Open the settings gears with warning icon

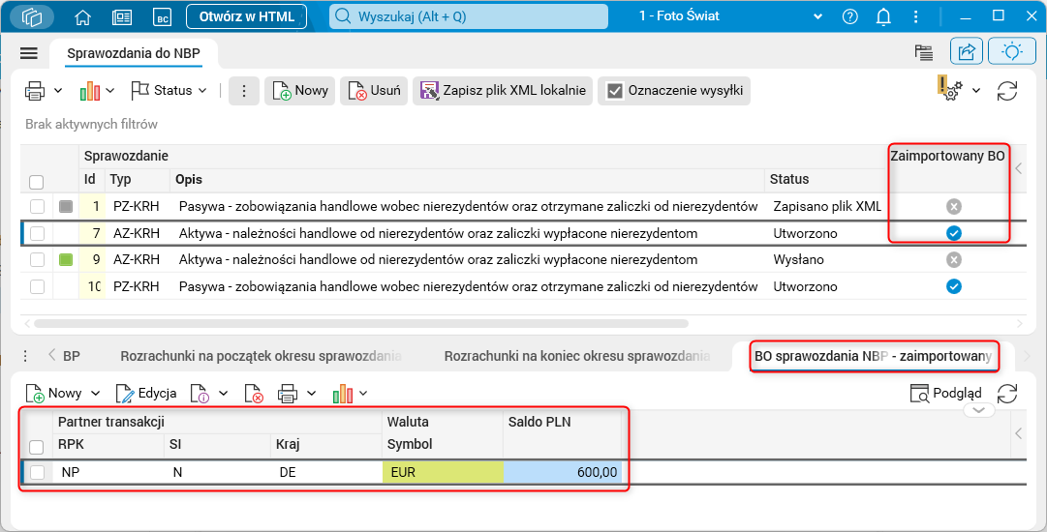click(x=949, y=89)
